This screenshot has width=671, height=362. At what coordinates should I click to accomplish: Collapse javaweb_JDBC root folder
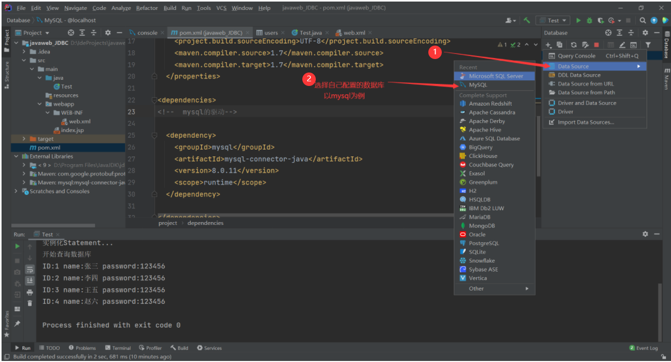[x=17, y=43]
